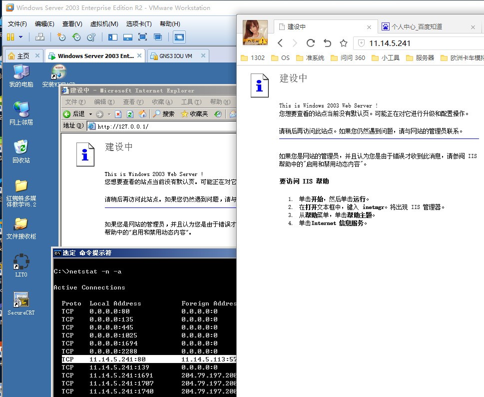
Task: Open SecureCRT desktop shortcut icon
Action: tap(21, 303)
